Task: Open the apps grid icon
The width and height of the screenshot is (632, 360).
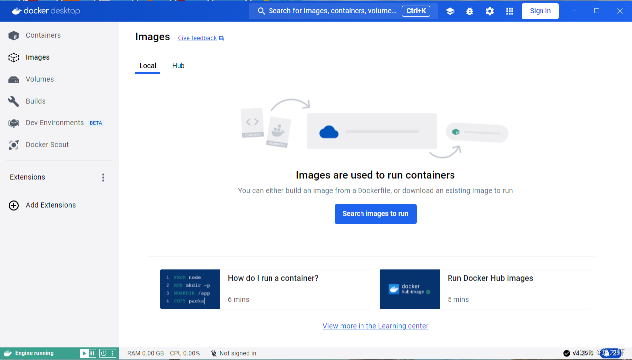Action: 510,11
